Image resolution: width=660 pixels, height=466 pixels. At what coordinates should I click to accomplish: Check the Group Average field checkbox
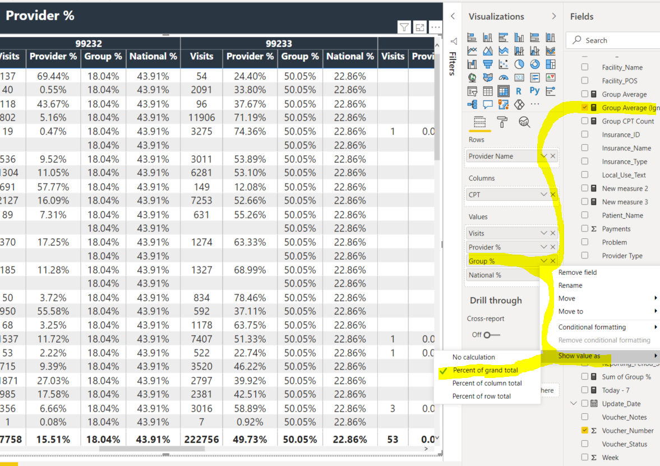[x=585, y=94]
